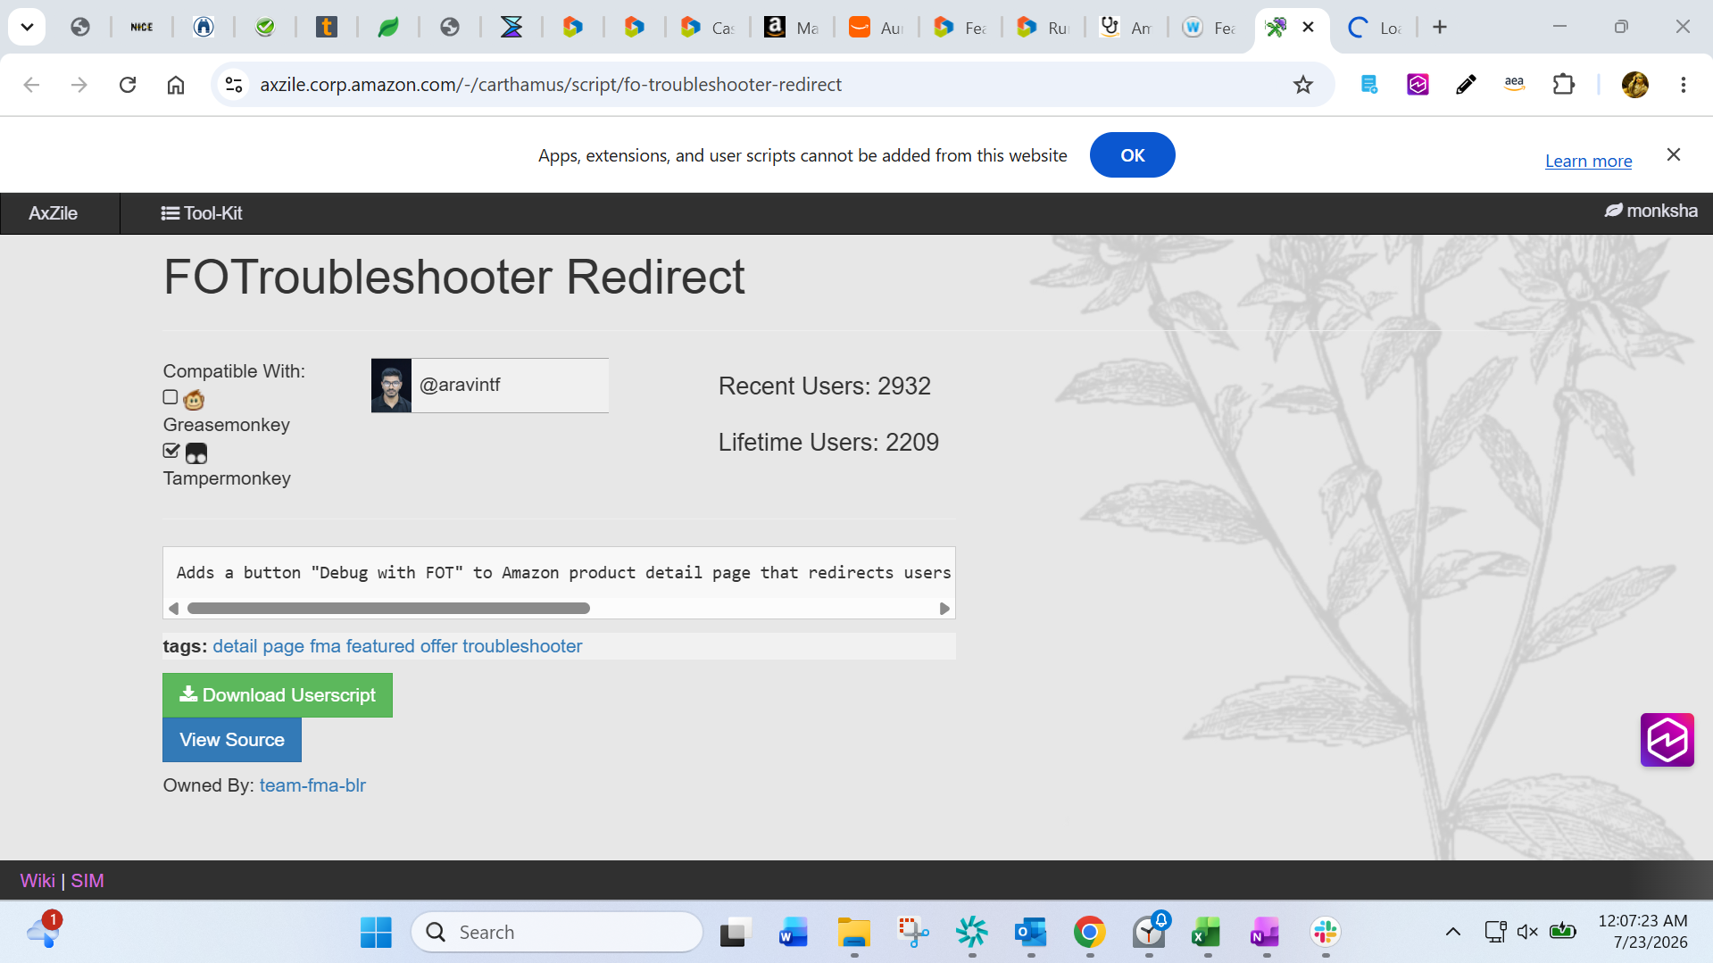Go to AxZile home
The image size is (1713, 963).
[53, 213]
